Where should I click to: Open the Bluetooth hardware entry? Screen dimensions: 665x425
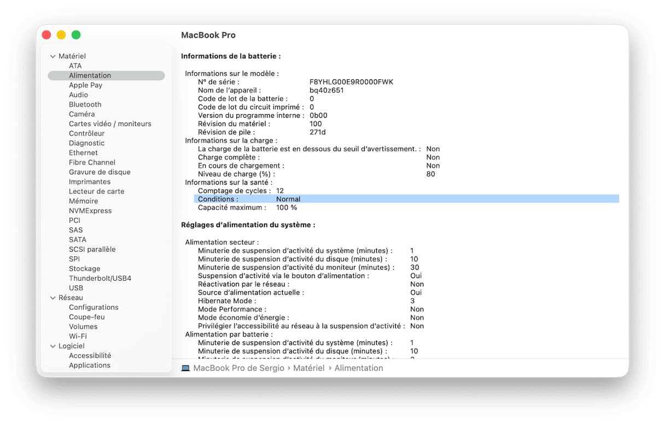(x=85, y=104)
